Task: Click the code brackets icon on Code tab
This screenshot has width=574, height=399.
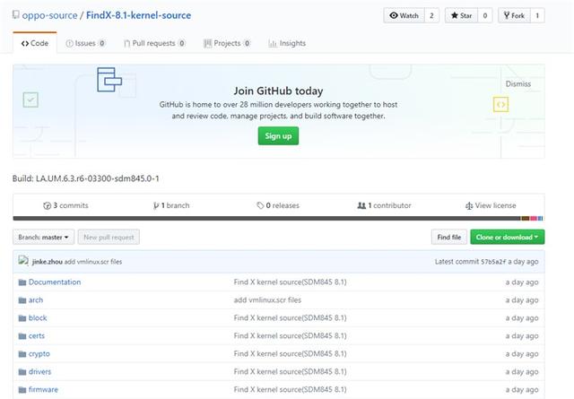Action: pos(25,44)
